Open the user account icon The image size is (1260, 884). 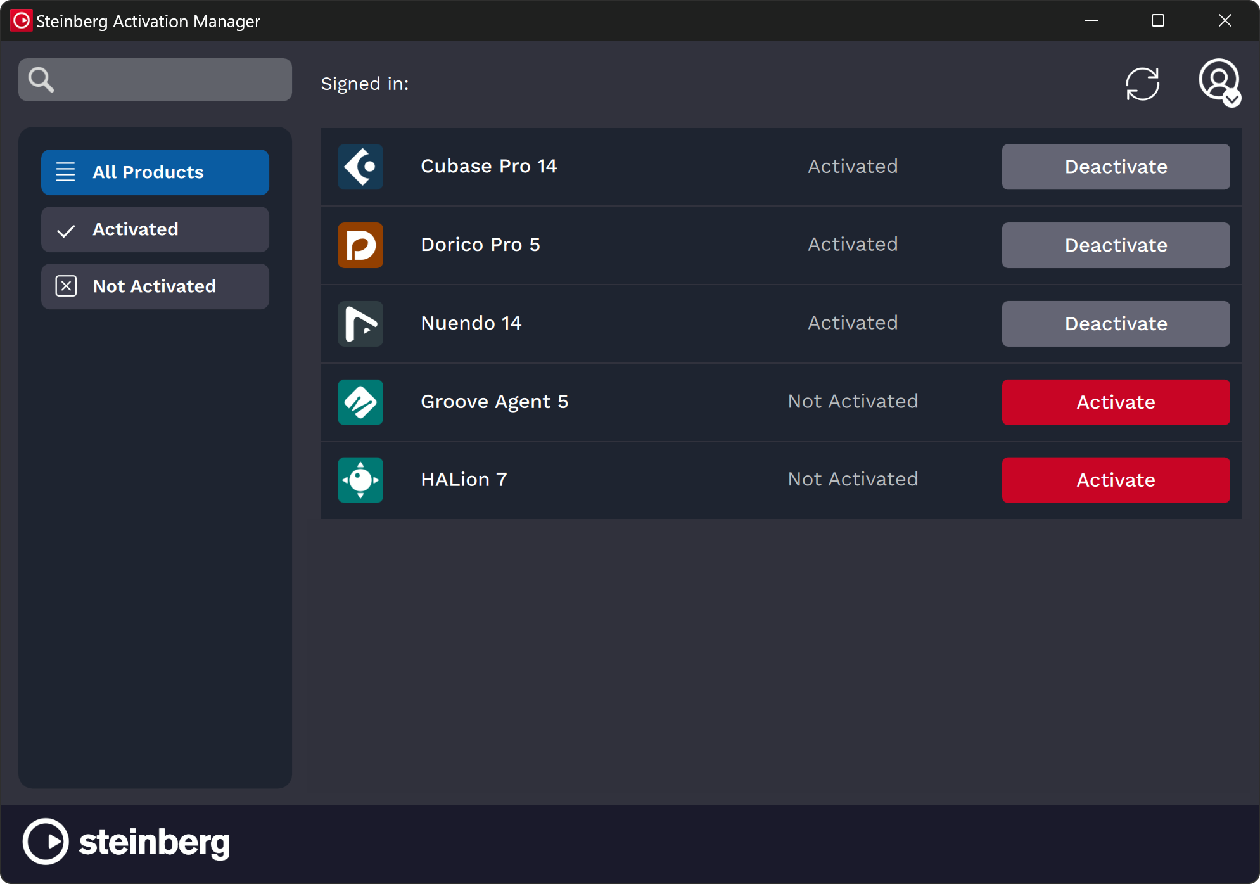click(x=1219, y=82)
